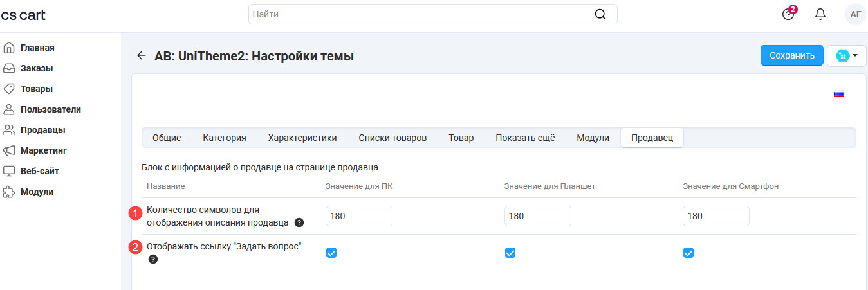Viewport: 868px width, 290px height.
Task: Click the inbox icon beside Заказы
Action: click(9, 68)
